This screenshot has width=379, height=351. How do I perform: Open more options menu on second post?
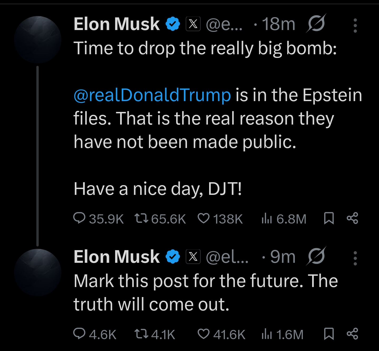coord(355,258)
